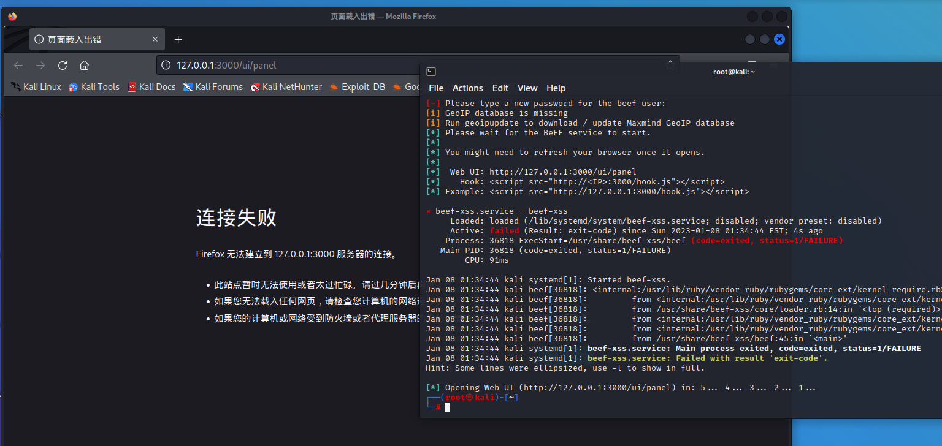
Task: Click the Firefox forward arrow
Action: point(40,66)
